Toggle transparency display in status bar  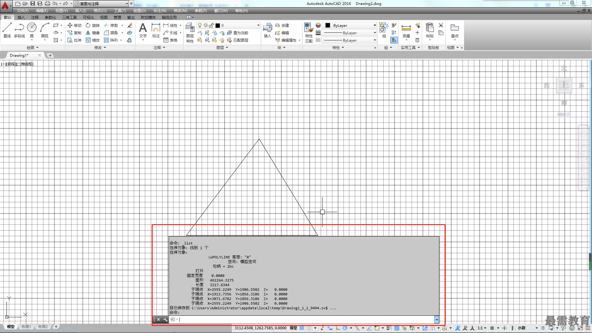tap(397, 328)
